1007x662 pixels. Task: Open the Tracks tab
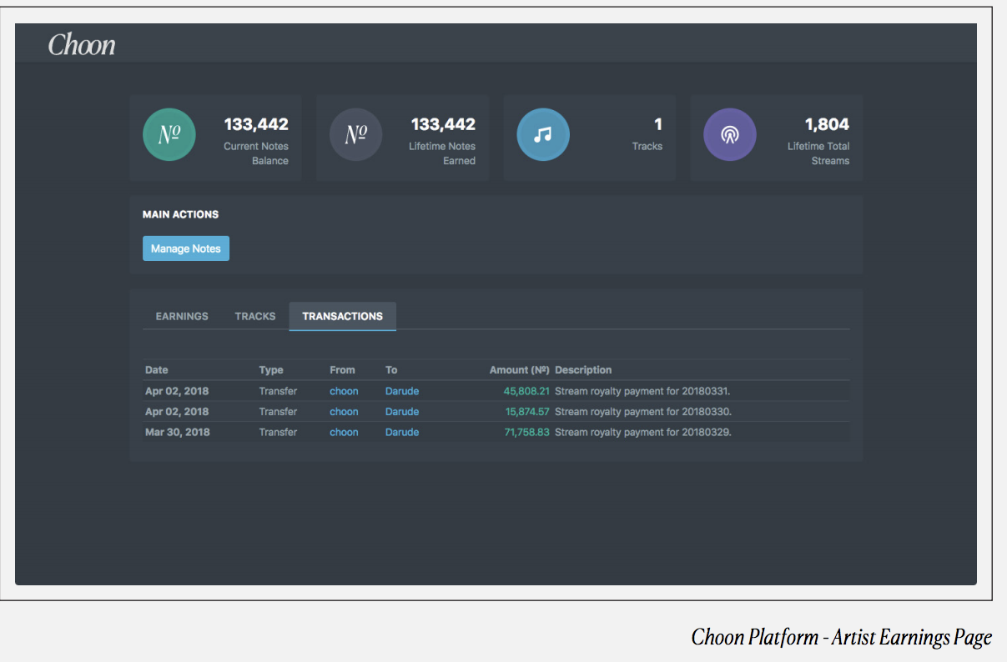[x=255, y=316]
